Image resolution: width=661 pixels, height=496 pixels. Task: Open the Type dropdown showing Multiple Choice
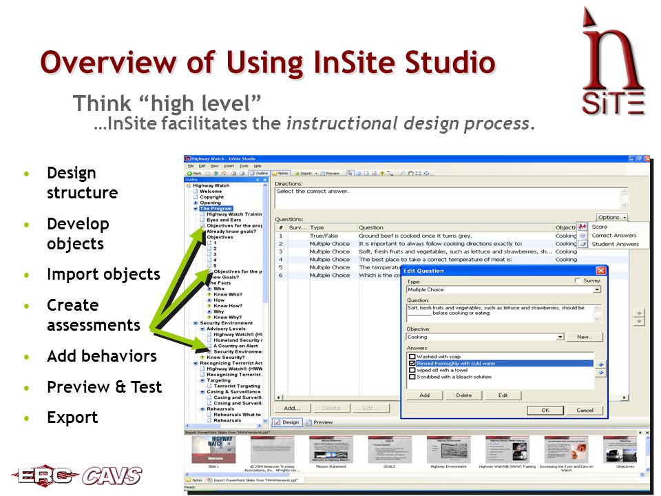coord(597,290)
